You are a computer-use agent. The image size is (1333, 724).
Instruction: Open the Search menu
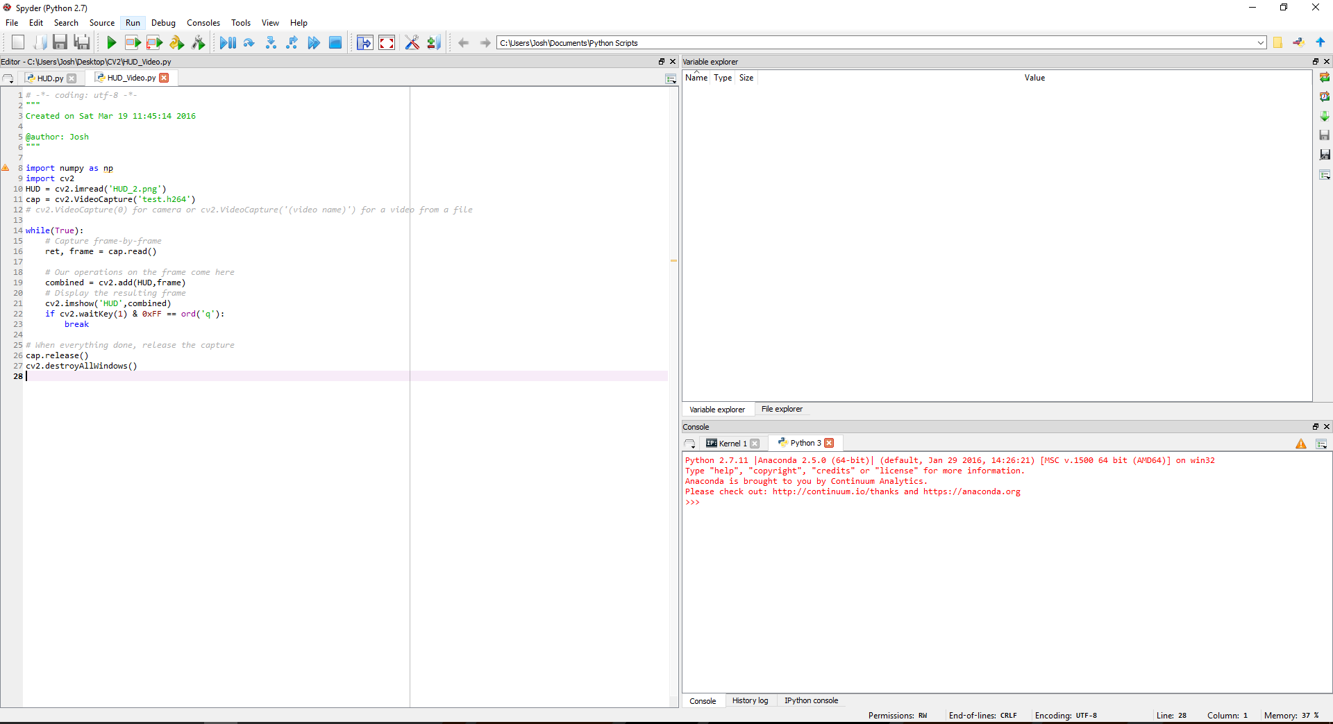coord(66,23)
